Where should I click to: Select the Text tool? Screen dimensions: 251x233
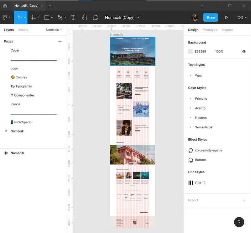tap(73, 17)
